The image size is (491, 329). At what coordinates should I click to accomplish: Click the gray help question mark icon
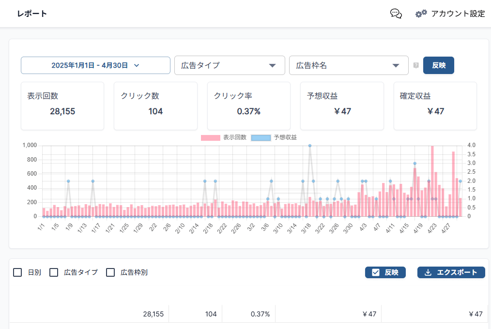click(415, 65)
